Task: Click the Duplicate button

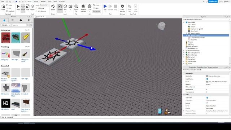Action: 10,11
